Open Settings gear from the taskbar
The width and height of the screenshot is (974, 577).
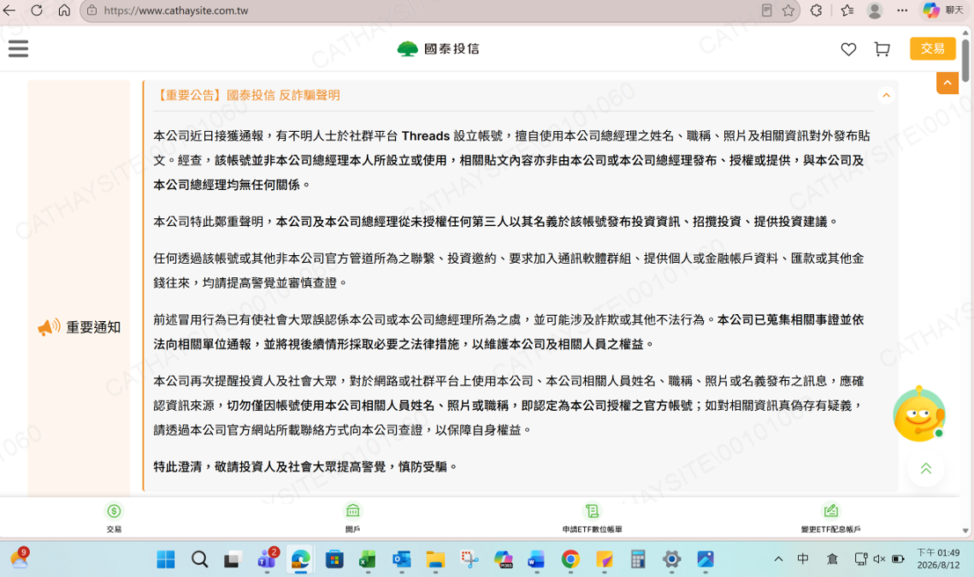coord(671,559)
